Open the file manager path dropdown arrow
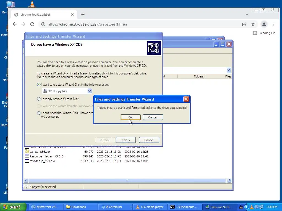Viewport: 282px width, 211px height. [229, 70]
